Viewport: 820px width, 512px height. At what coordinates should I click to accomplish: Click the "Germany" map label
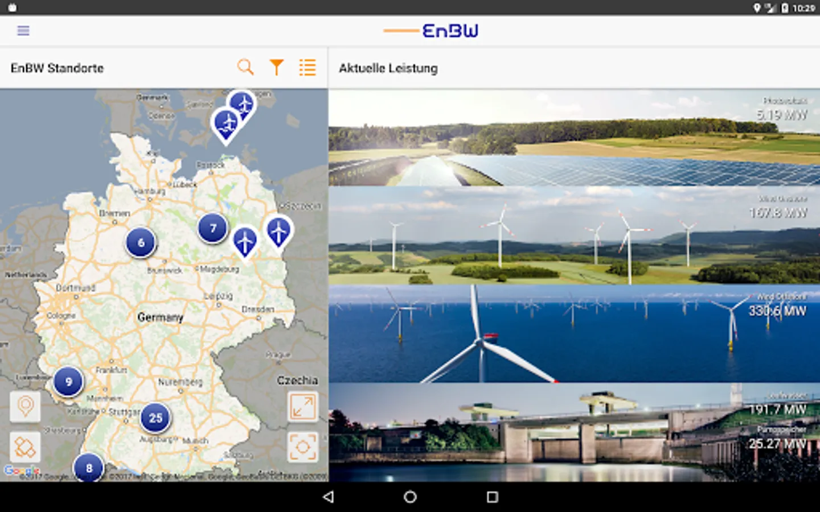[x=160, y=317]
